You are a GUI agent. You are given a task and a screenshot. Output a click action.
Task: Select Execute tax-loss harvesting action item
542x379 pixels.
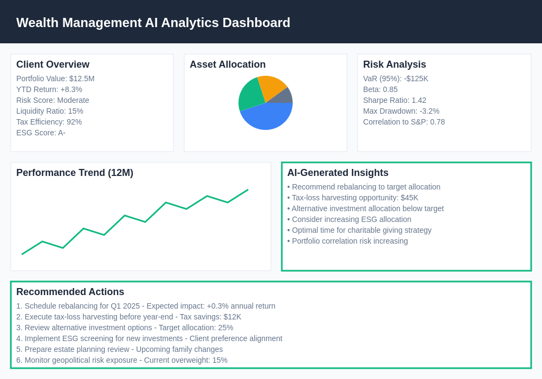coord(129,317)
